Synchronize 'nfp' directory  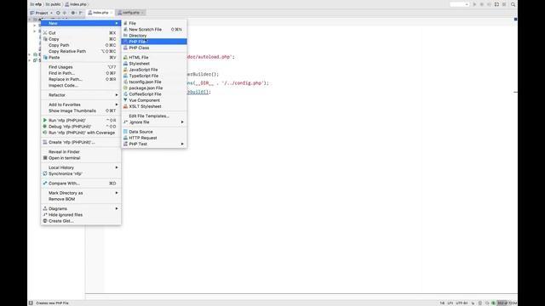coord(81,173)
